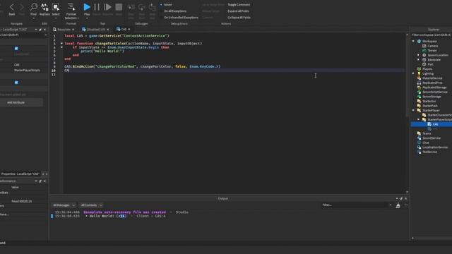Click the TestService icon
The image size is (452, 254).
(x=419, y=152)
